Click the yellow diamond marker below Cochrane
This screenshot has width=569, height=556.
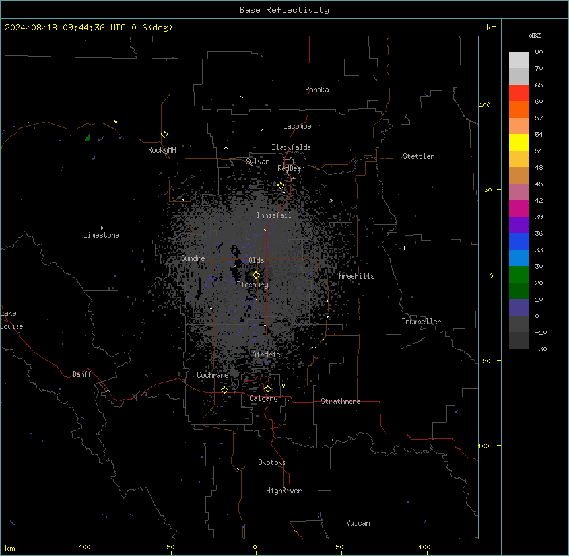point(224,390)
